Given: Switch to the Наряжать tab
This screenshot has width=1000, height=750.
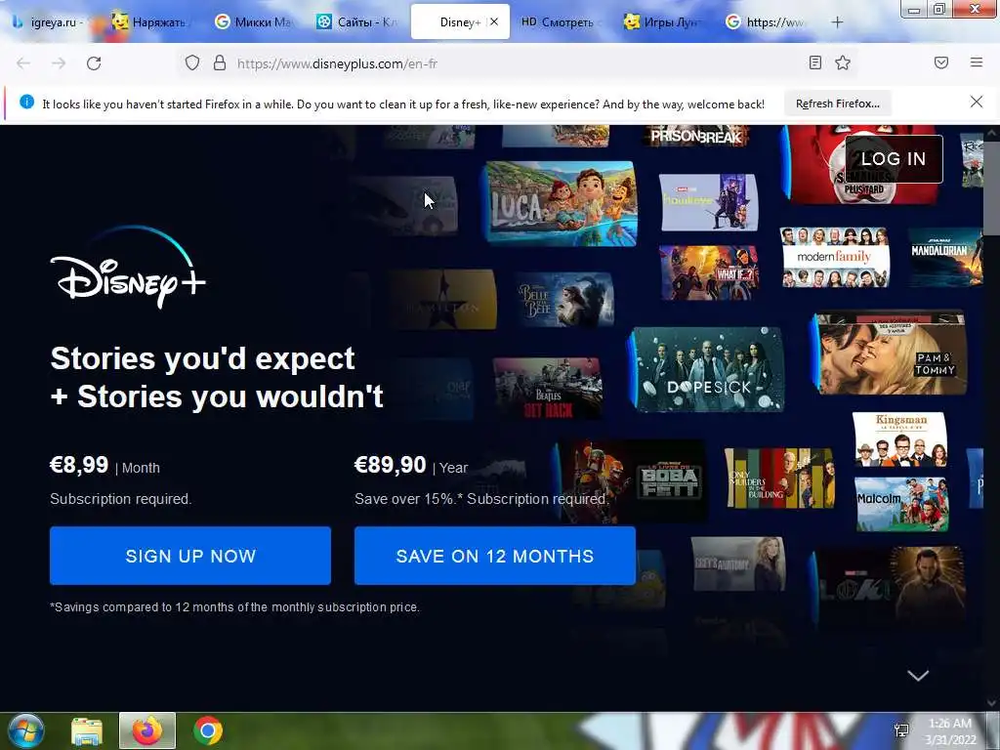Looking at the screenshot, I should click(x=149, y=22).
